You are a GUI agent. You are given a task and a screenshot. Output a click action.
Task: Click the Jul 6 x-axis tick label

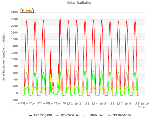pos(111,103)
